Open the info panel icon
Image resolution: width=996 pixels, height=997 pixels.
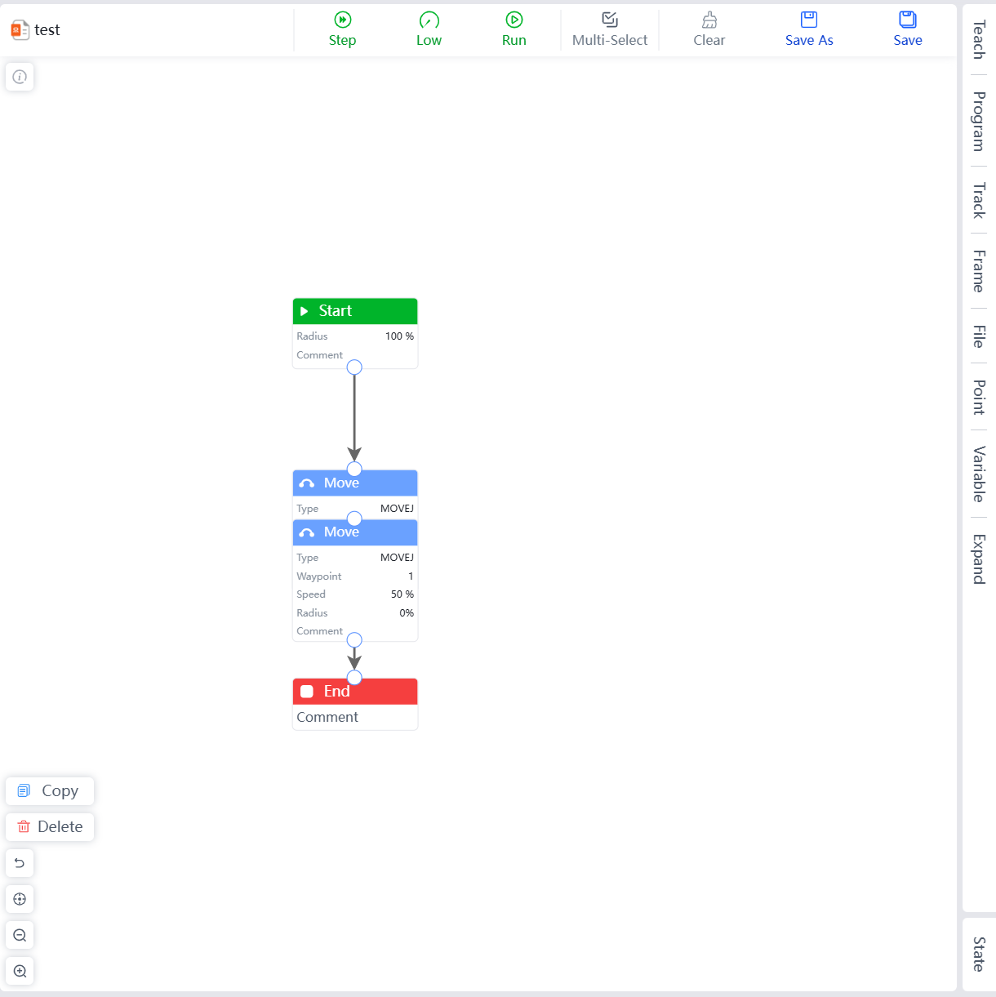(x=20, y=77)
